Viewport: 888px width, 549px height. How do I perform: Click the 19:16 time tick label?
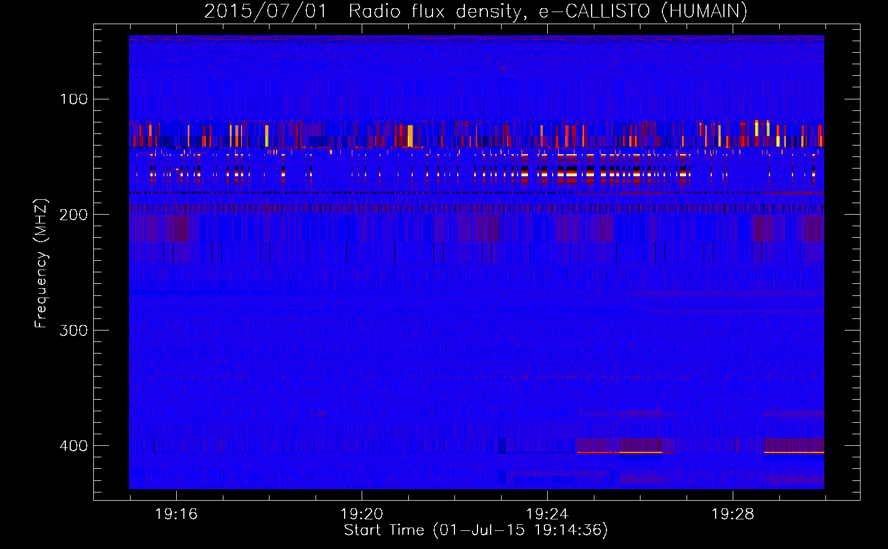point(176,514)
